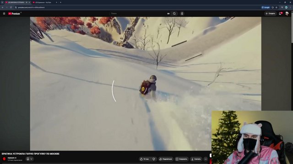Viewport: 293px width, 164px height.
Task: Like the video with thumbs-up button
Action: (145, 159)
